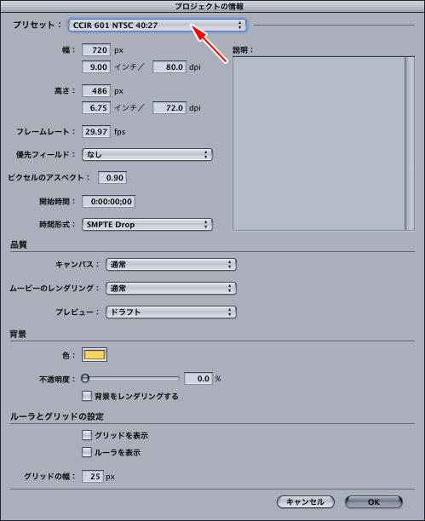This screenshot has width=425, height=521.
Task: Open the 優先フィールド dropdown
Action: coord(147,154)
